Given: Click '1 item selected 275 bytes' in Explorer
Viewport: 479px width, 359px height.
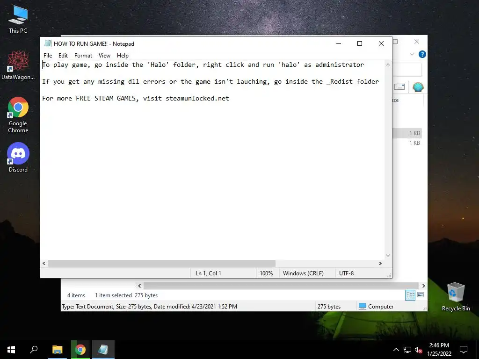Looking at the screenshot, I should point(126,295).
